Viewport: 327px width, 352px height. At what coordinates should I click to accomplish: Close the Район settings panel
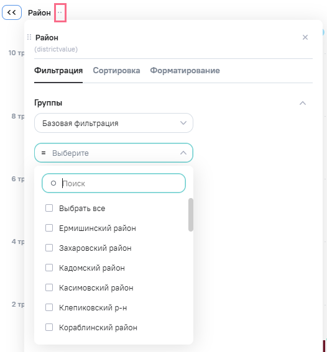pos(305,37)
